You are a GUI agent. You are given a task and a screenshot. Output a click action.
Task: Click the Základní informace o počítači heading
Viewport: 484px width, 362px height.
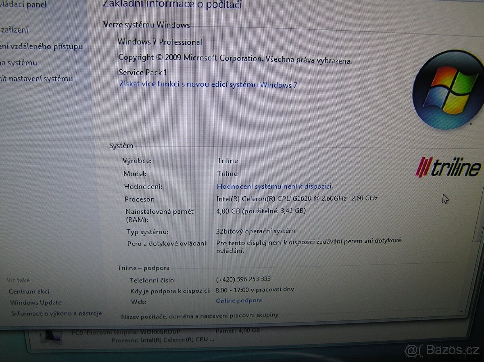click(x=172, y=4)
